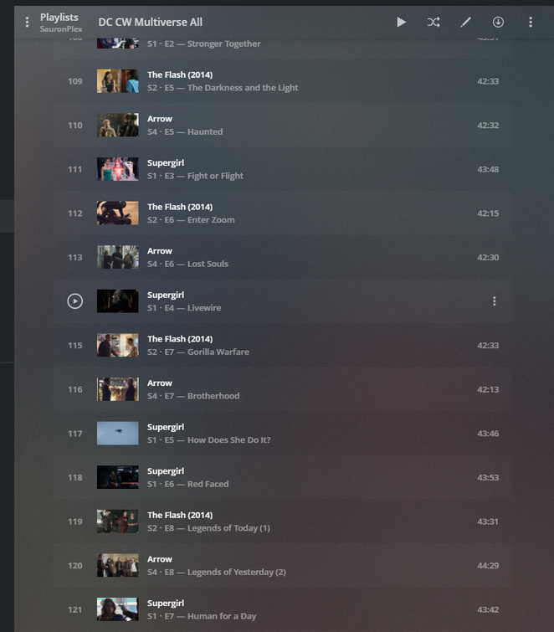
Task: Click the Legends of Yesterday (2) thumbnail
Action: [x=118, y=565]
